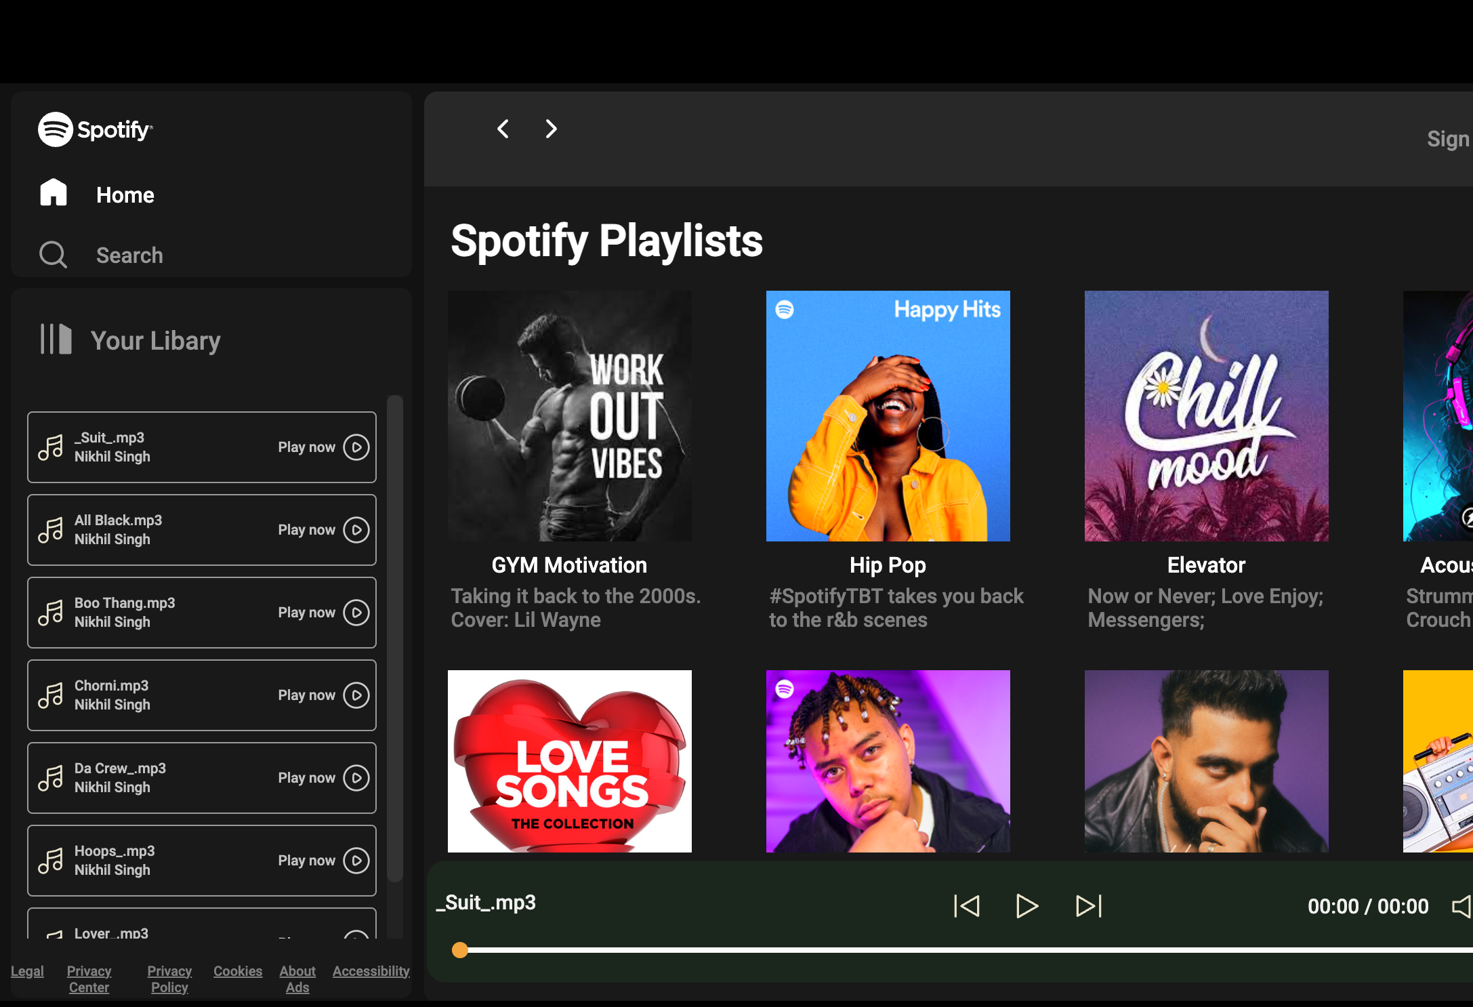Viewport: 1473px width, 1007px height.
Task: Open Your Libary section heading
Action: [156, 341]
